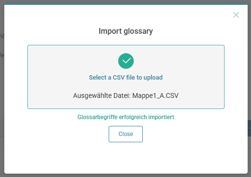Viewport: 251px width, 177px height.
Task: Select the Mappe1_A.CSV file name
Action: pos(155,95)
